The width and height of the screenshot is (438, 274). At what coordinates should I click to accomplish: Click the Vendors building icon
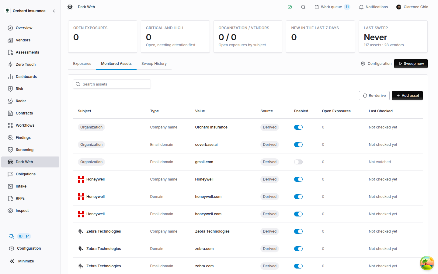[x=10, y=40]
